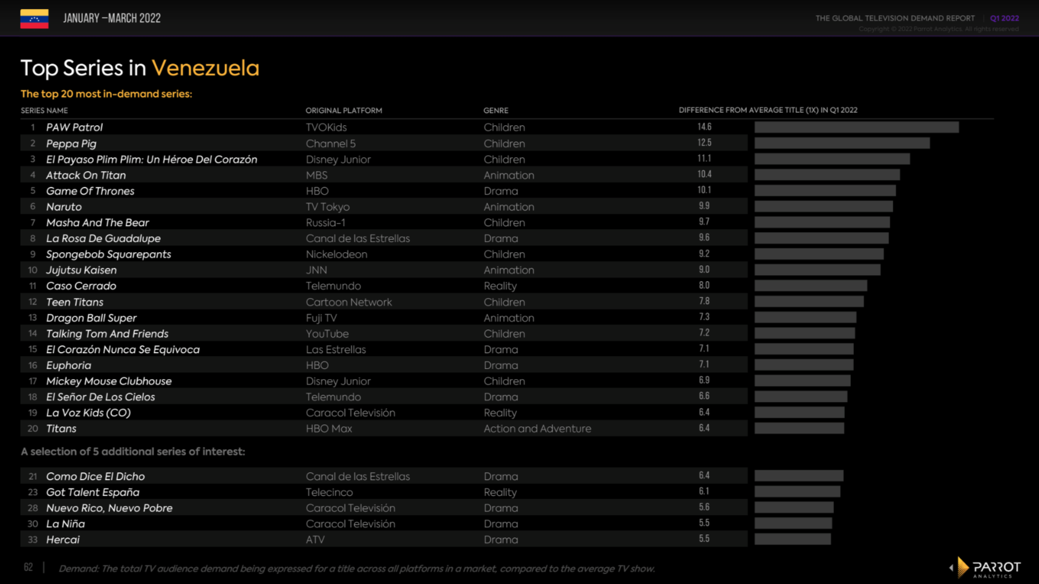The width and height of the screenshot is (1039, 584).
Task: Select El Señor De Los Cielos title
Action: pos(100,397)
